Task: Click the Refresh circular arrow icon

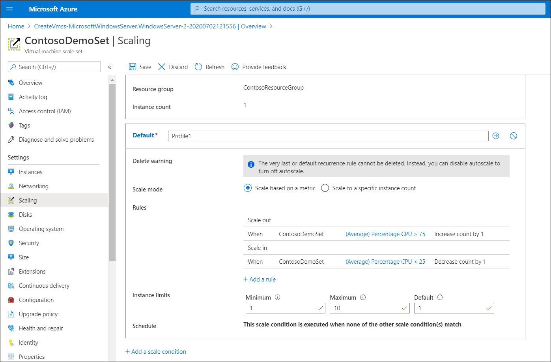Action: pyautogui.click(x=198, y=67)
